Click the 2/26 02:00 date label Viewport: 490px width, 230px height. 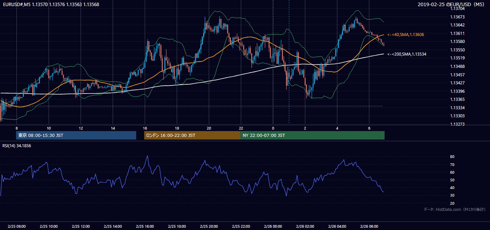[305, 227]
